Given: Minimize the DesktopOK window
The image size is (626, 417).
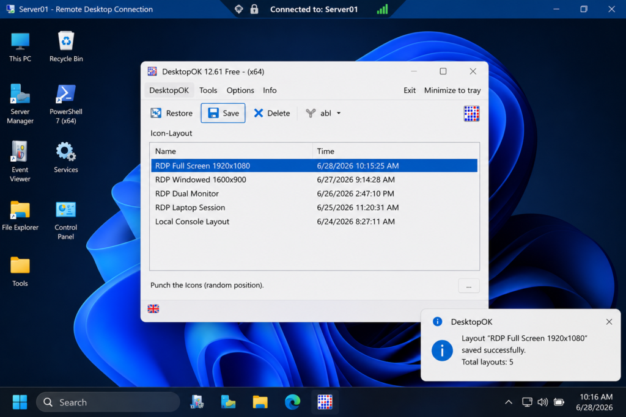Looking at the screenshot, I should 414,71.
